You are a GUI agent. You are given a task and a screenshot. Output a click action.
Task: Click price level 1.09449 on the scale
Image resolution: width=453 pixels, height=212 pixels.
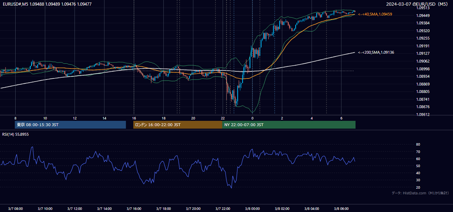pos(423,16)
